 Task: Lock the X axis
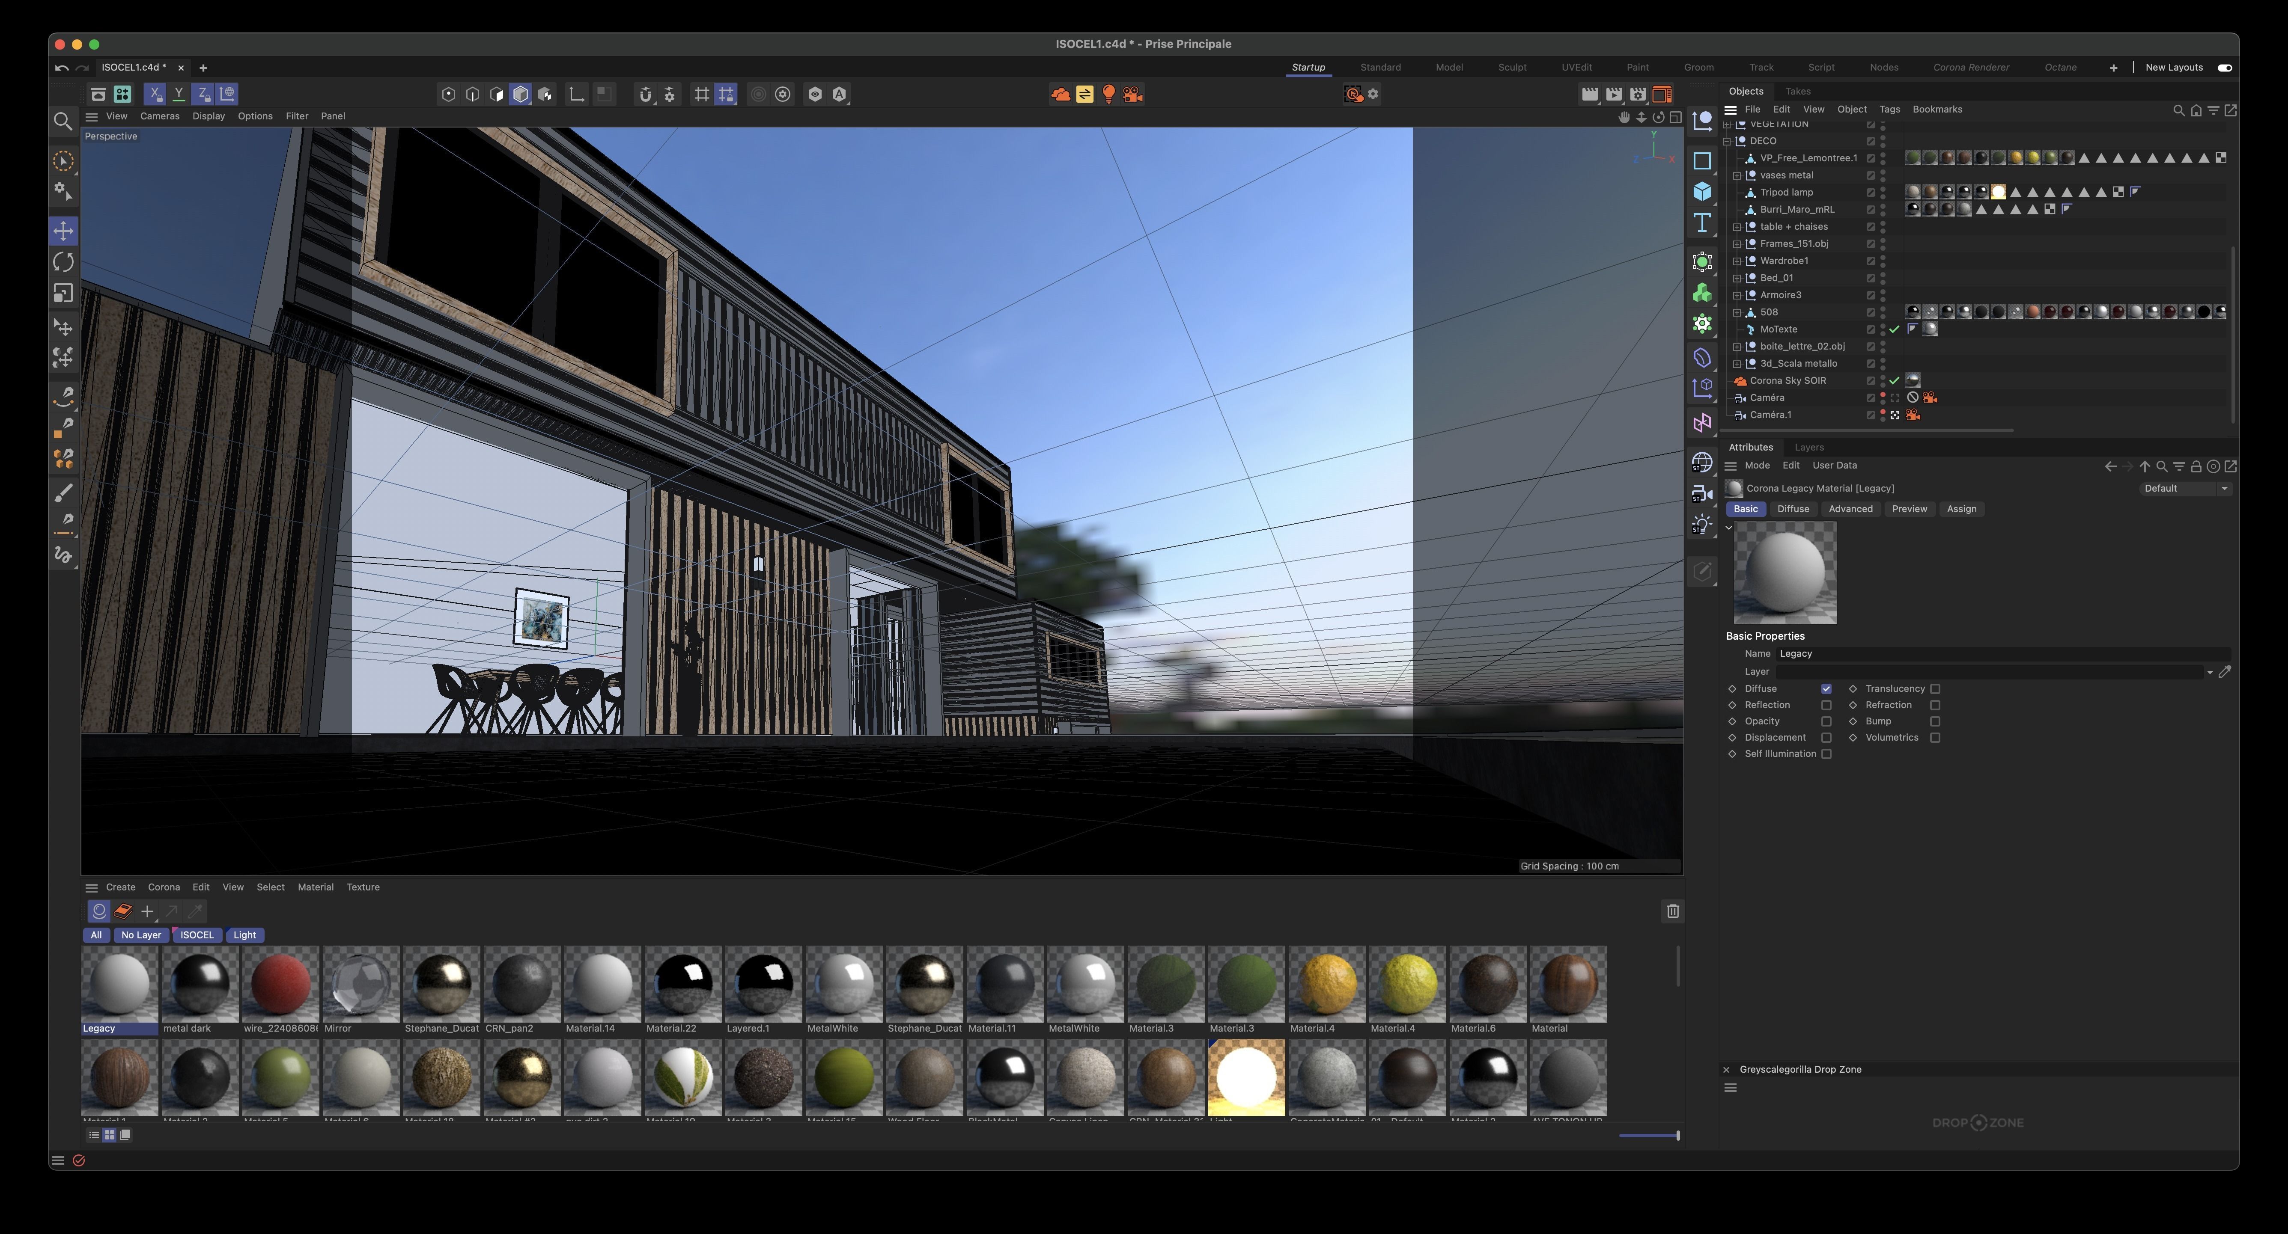[155, 94]
